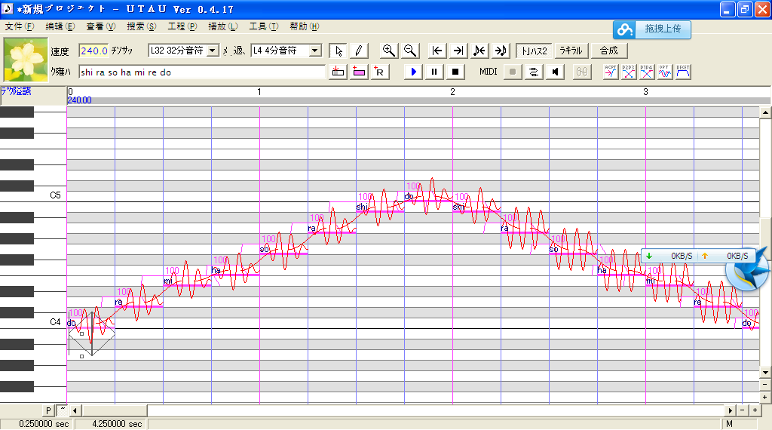Click the zoom in magnifier icon
Viewport: 772px width, 430px height.
click(x=388, y=51)
